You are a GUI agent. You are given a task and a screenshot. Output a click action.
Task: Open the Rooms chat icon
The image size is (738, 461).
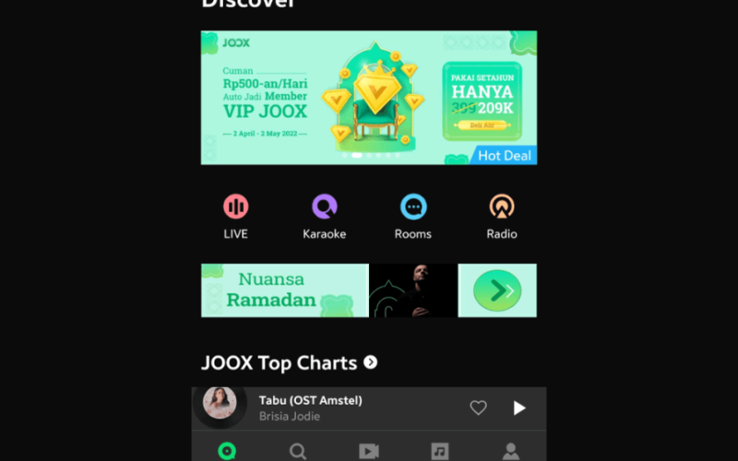(413, 207)
